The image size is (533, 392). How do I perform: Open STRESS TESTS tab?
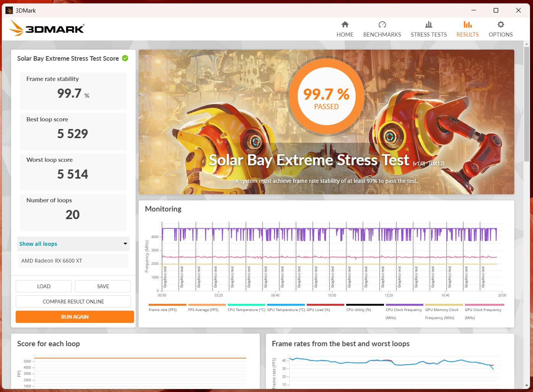click(429, 29)
